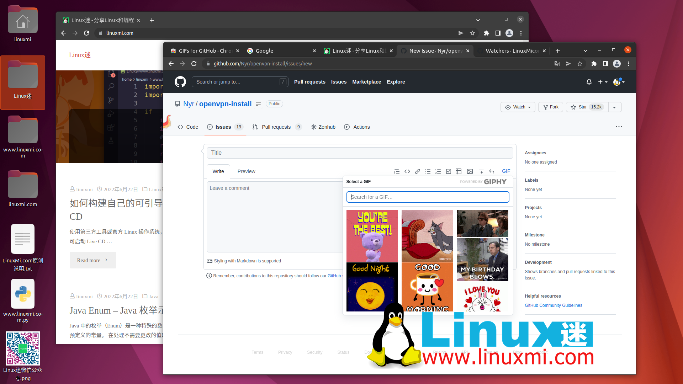Insert code with the angle-brackets icon
683x384 pixels.
407,171
